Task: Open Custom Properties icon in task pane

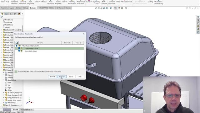Action: tap(198, 32)
